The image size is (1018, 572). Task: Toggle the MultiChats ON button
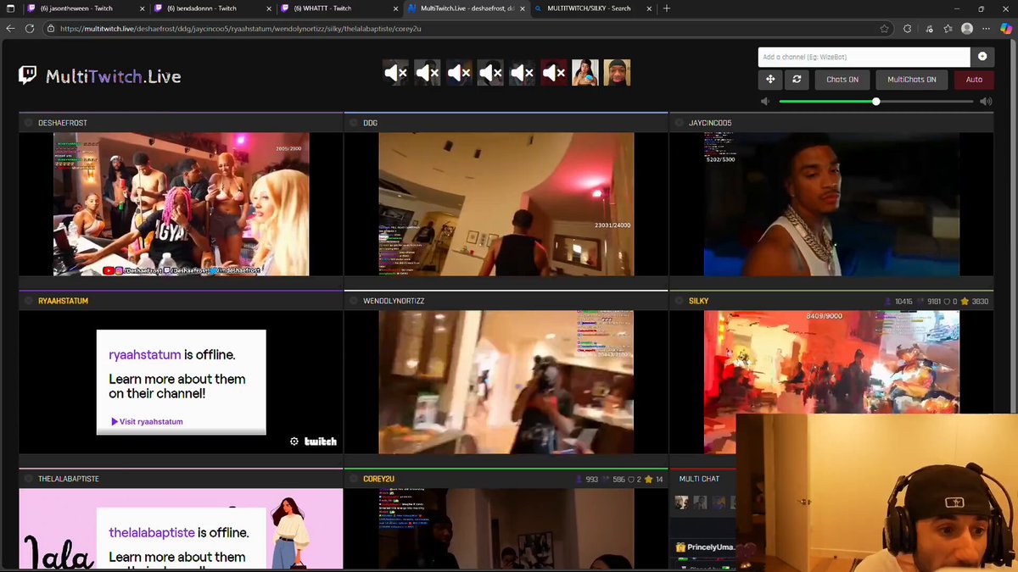(912, 80)
